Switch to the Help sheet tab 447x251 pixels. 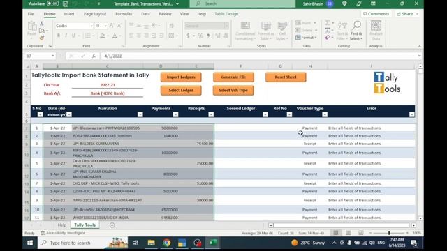[x=62, y=225]
